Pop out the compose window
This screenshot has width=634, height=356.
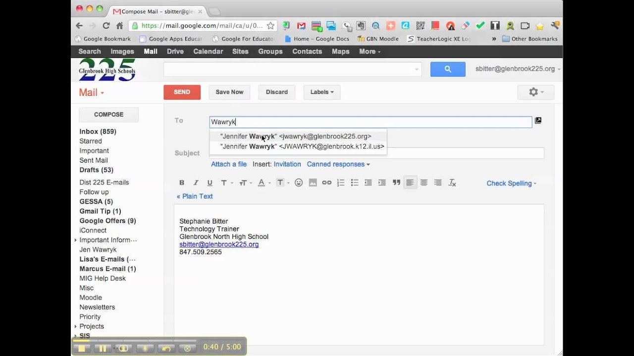tap(538, 120)
